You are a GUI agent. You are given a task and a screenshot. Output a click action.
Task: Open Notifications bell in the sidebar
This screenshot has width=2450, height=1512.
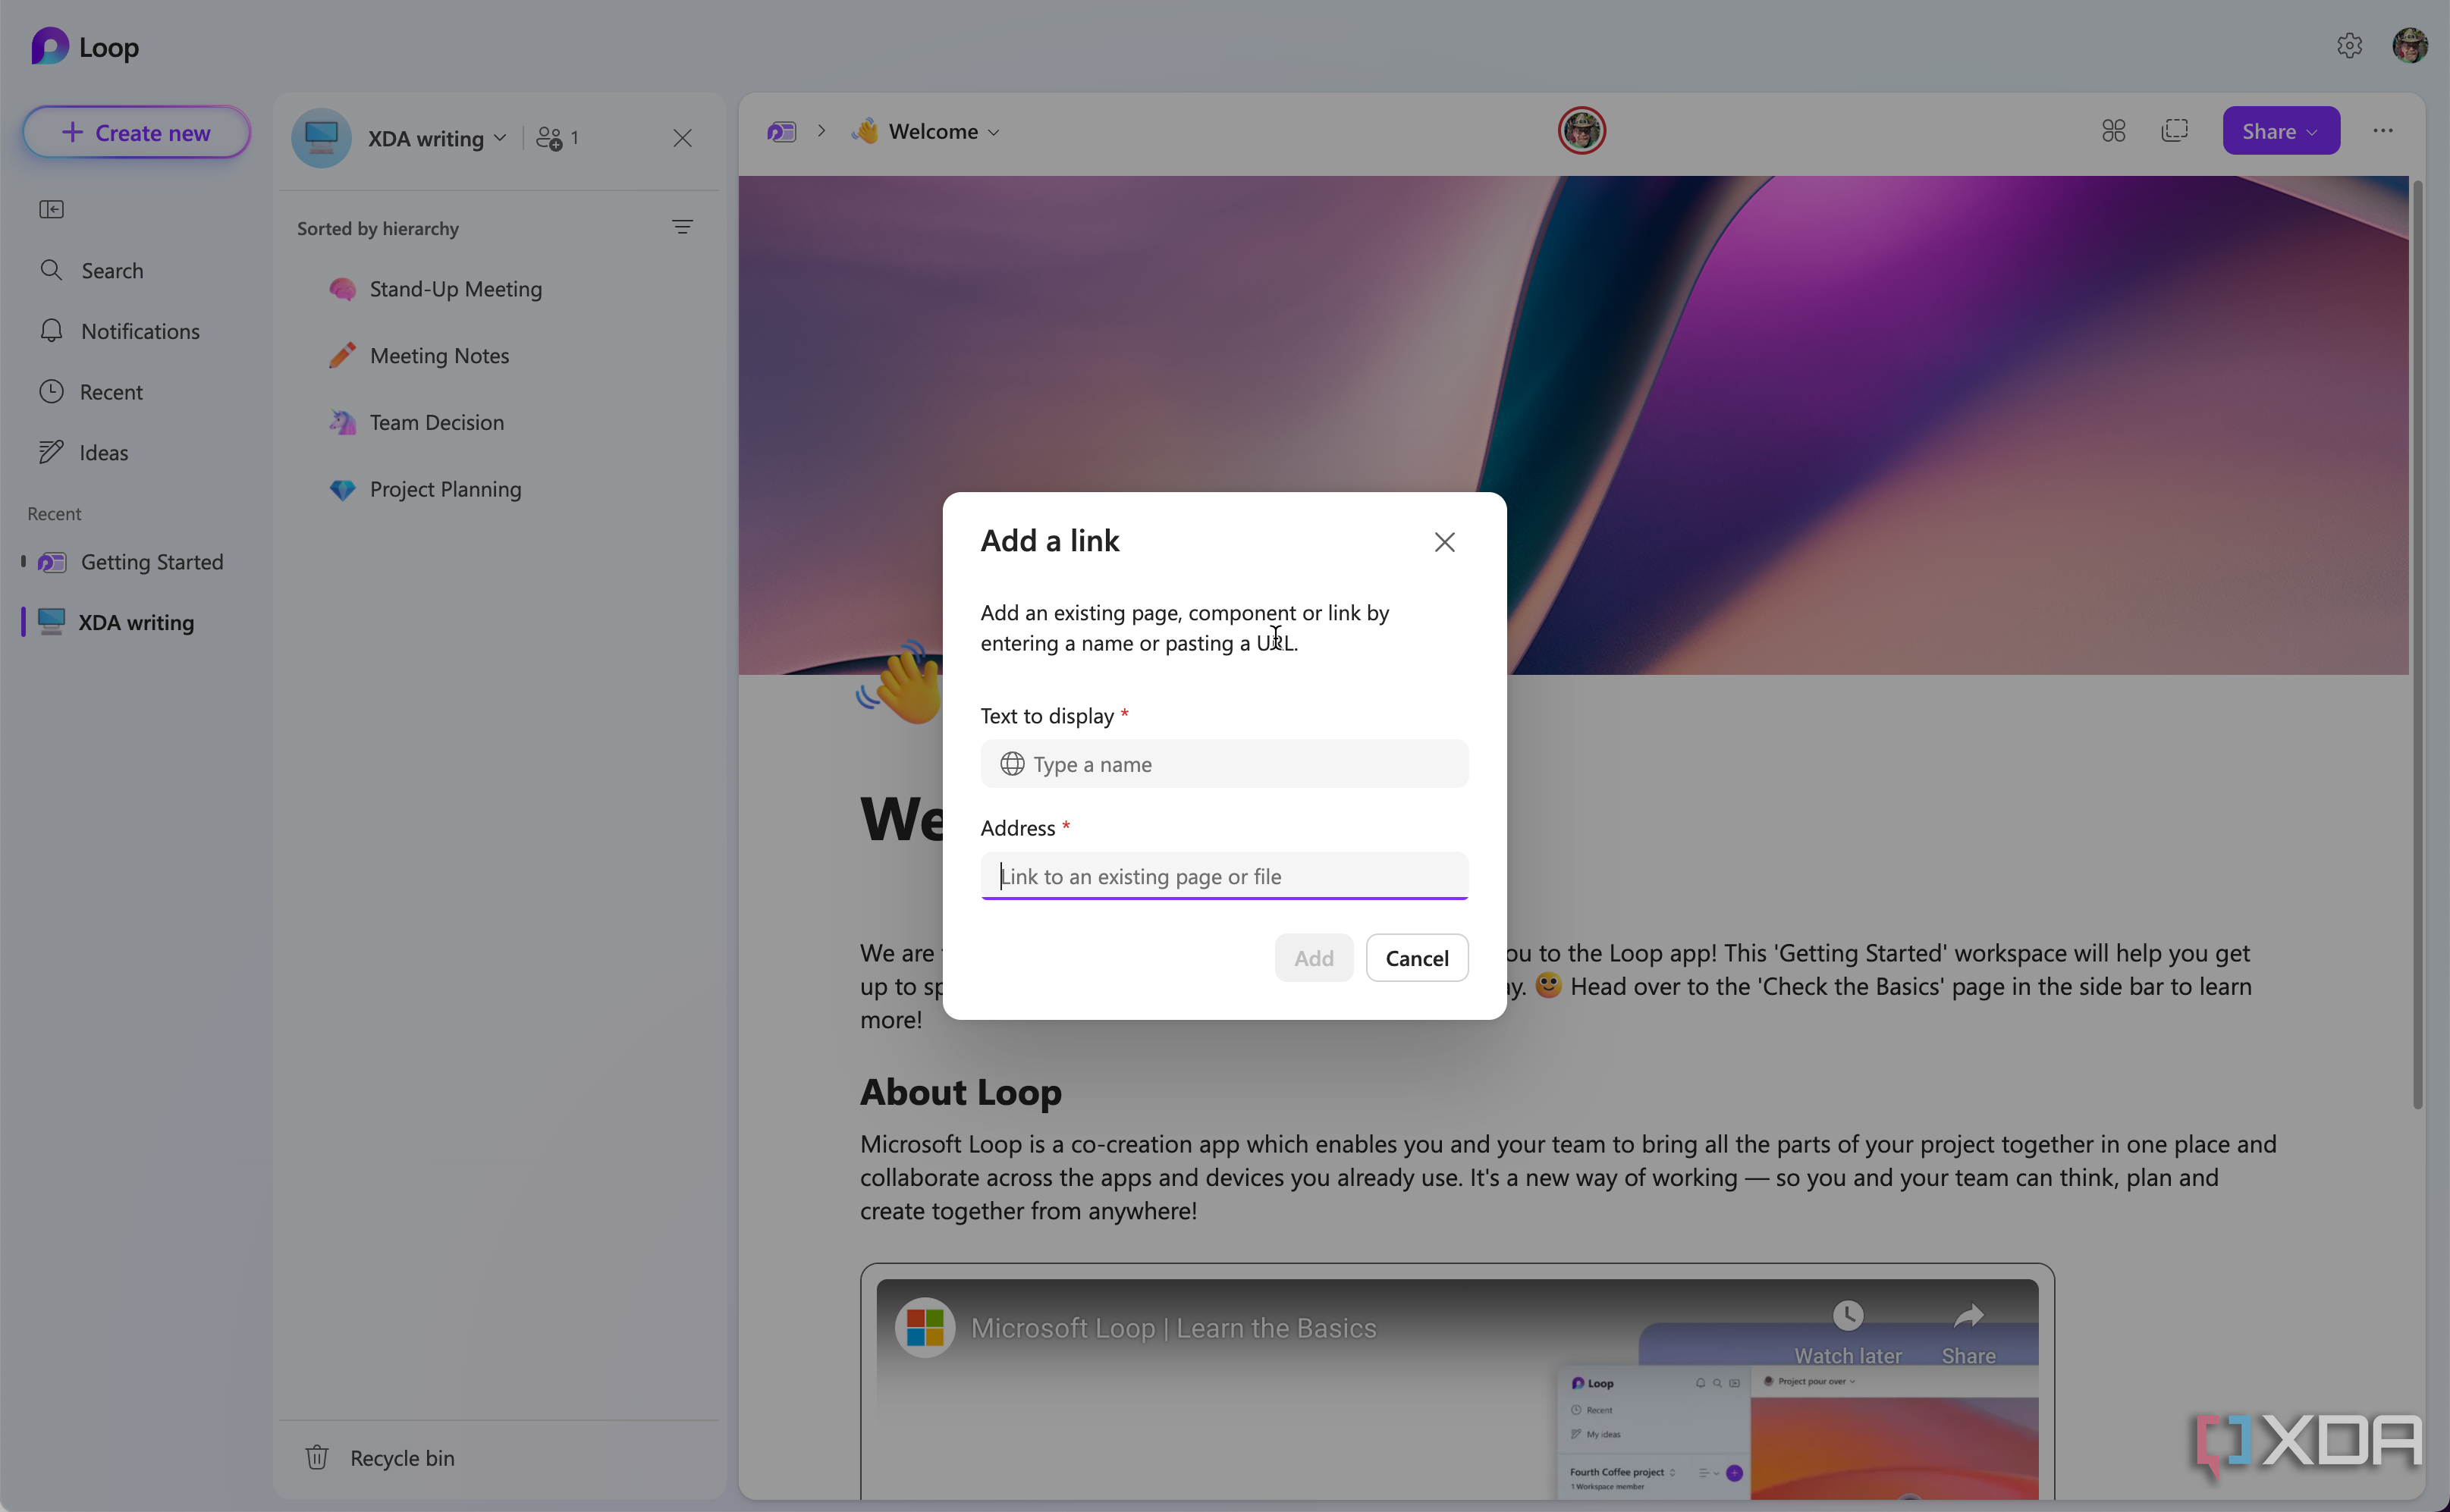click(51, 331)
